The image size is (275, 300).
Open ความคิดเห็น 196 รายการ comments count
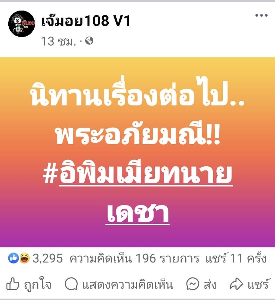click(x=134, y=258)
